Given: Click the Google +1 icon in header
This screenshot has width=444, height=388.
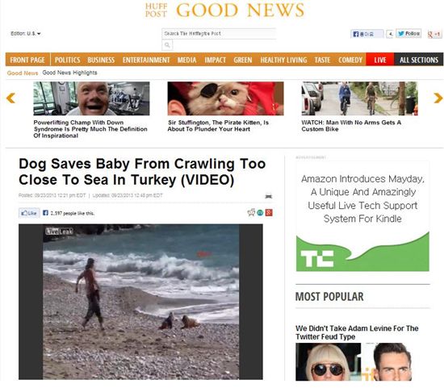Looking at the screenshot, I should [x=434, y=34].
